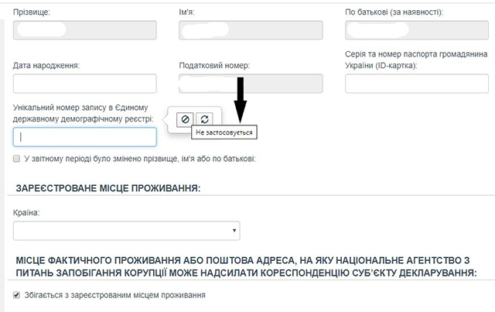
Task: Click the refresh arrows icon in popup
Action: tap(204, 118)
